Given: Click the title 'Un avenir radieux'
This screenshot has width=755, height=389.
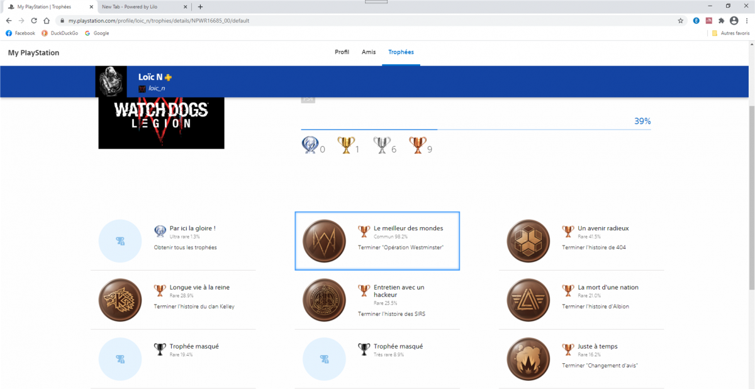Looking at the screenshot, I should point(603,228).
